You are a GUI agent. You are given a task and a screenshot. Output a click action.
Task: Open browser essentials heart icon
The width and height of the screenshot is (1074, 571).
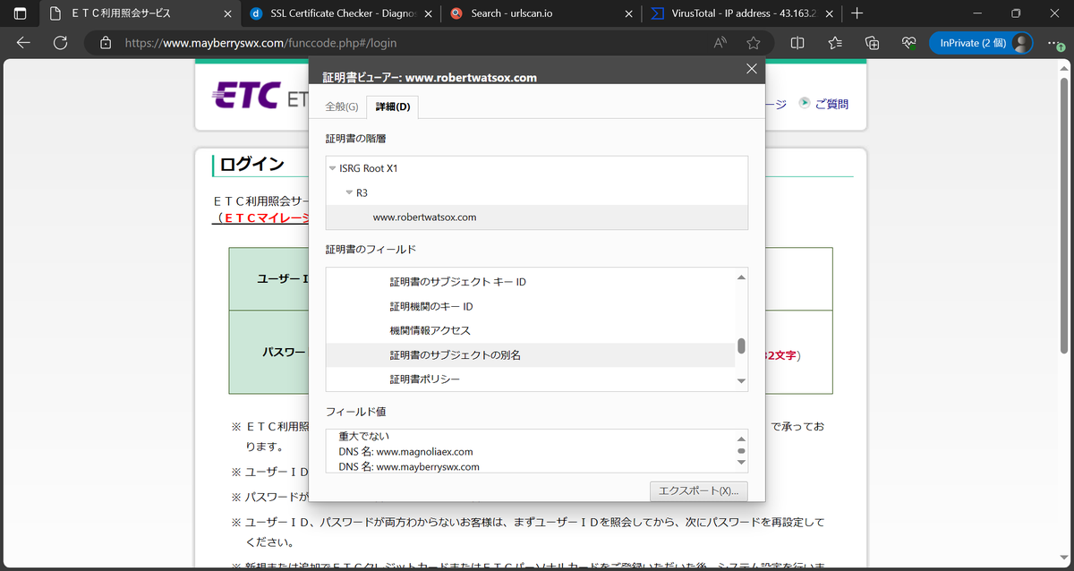(x=909, y=42)
